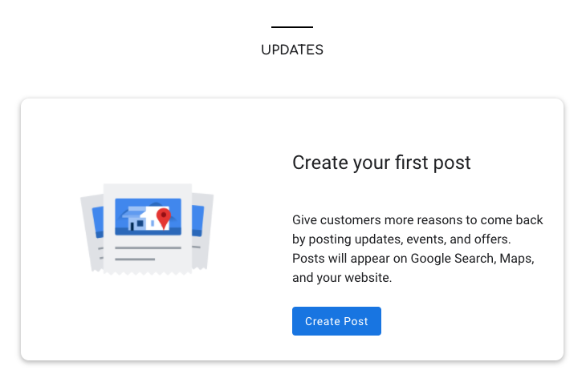Click the blue picture on center post card

coord(148,216)
